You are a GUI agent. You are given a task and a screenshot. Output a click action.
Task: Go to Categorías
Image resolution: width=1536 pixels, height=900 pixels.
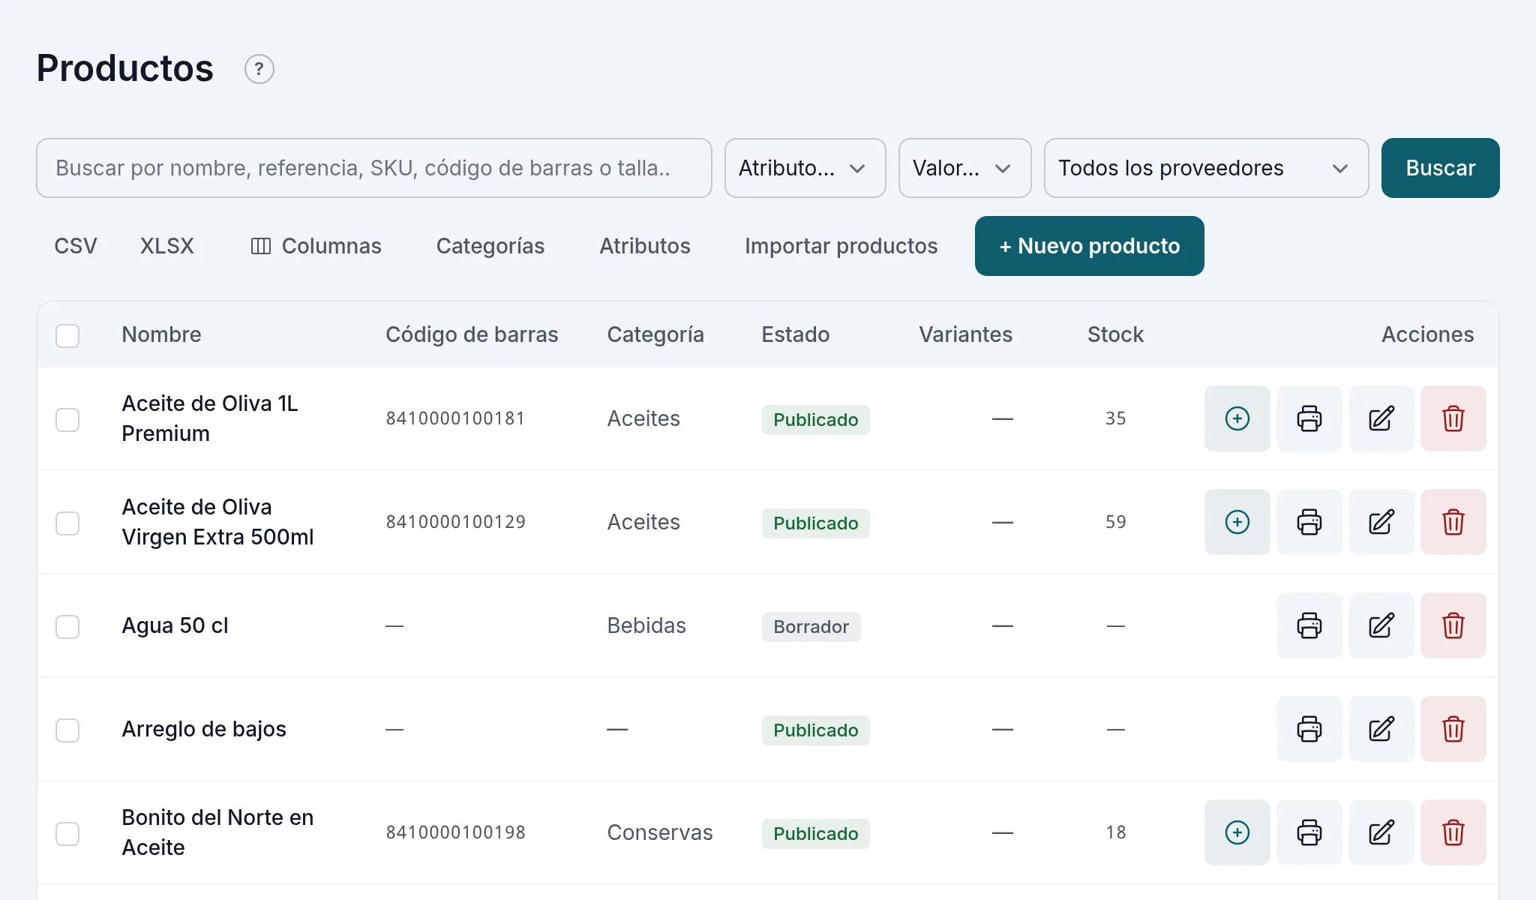click(490, 246)
